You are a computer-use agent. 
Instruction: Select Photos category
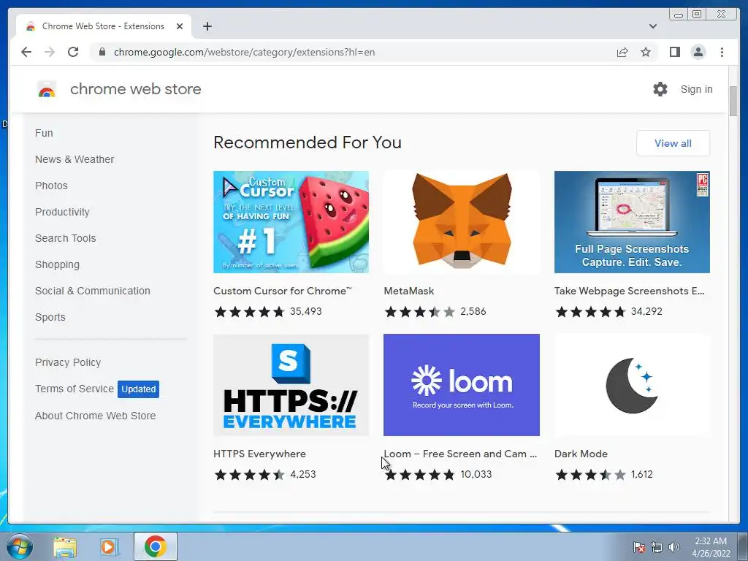pyautogui.click(x=51, y=186)
